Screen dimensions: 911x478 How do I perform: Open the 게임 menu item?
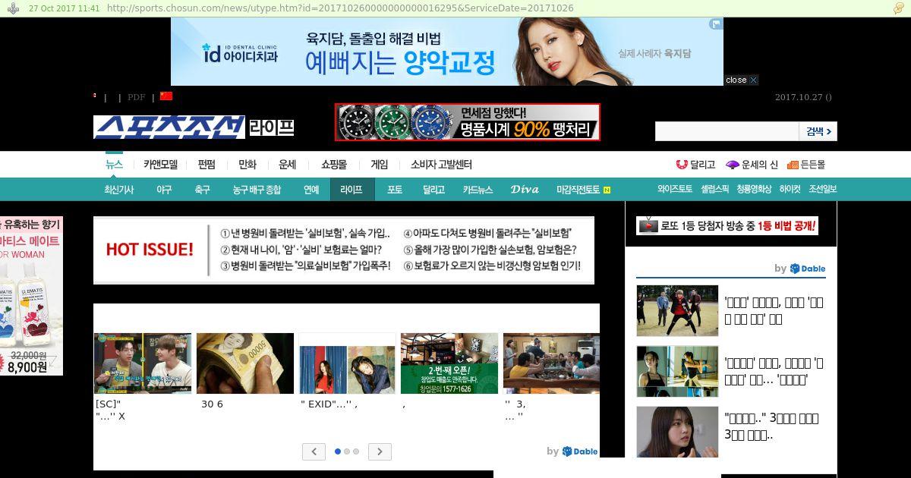tap(379, 164)
